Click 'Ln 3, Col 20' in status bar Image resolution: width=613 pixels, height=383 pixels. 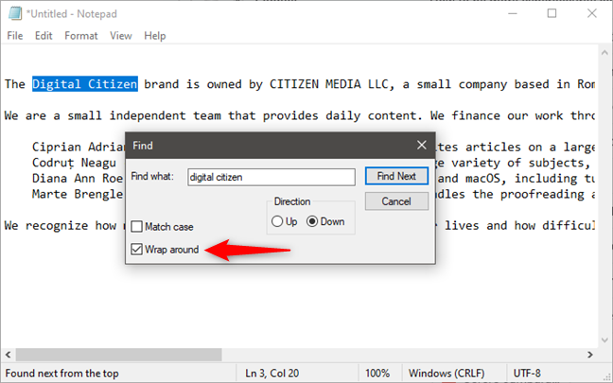[x=272, y=374]
